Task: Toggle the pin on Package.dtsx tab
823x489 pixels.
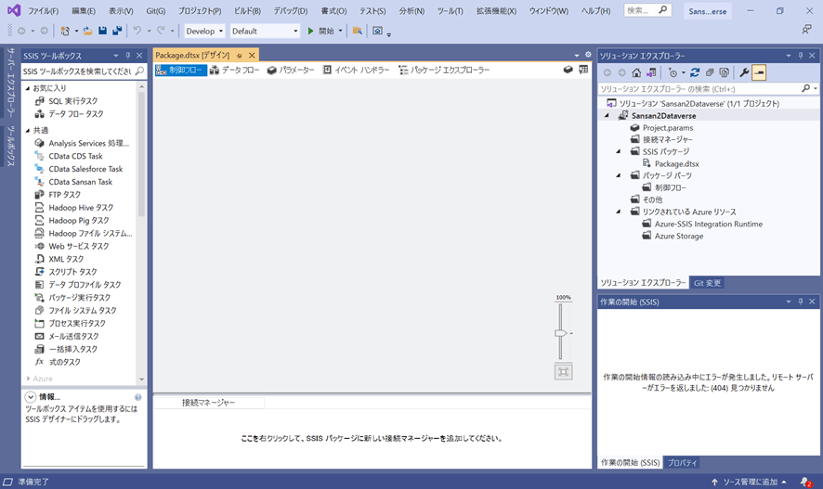Action: [239, 56]
